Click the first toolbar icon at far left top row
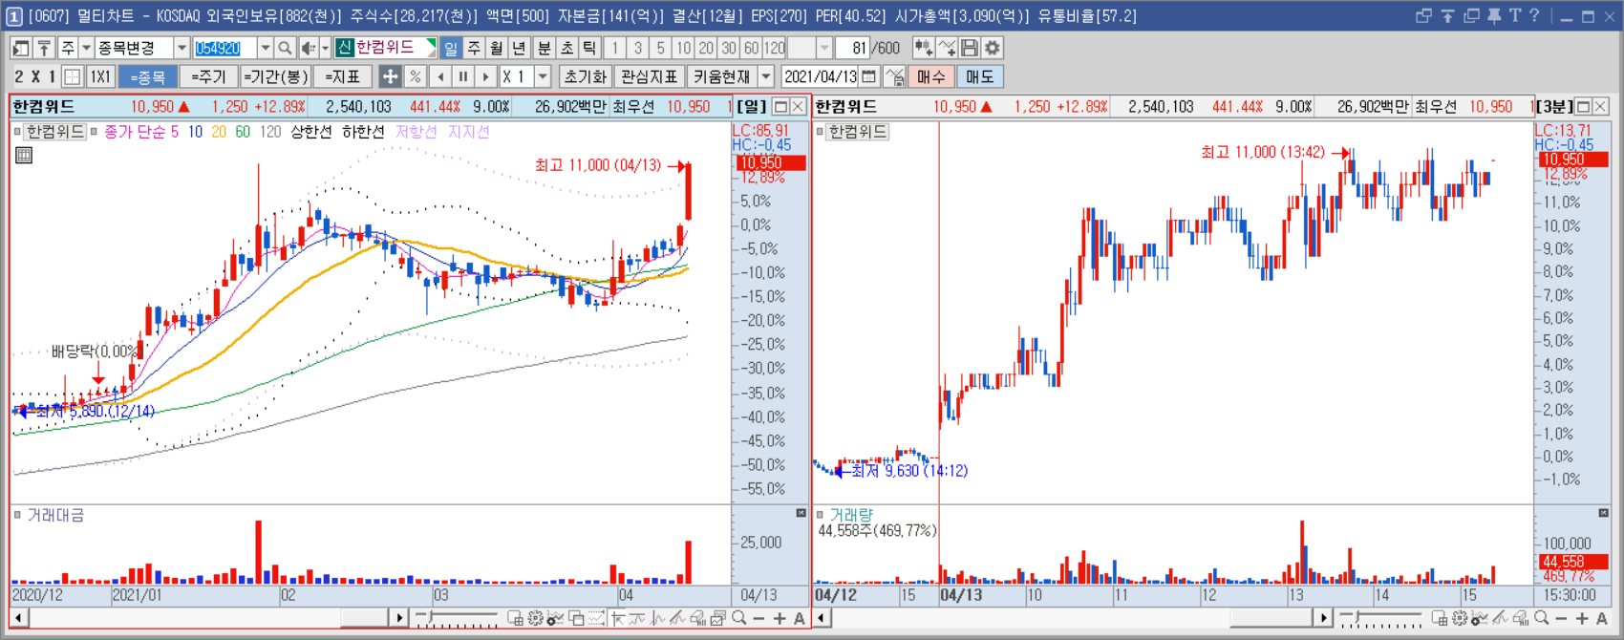The height and width of the screenshot is (640, 1624). [x=20, y=48]
